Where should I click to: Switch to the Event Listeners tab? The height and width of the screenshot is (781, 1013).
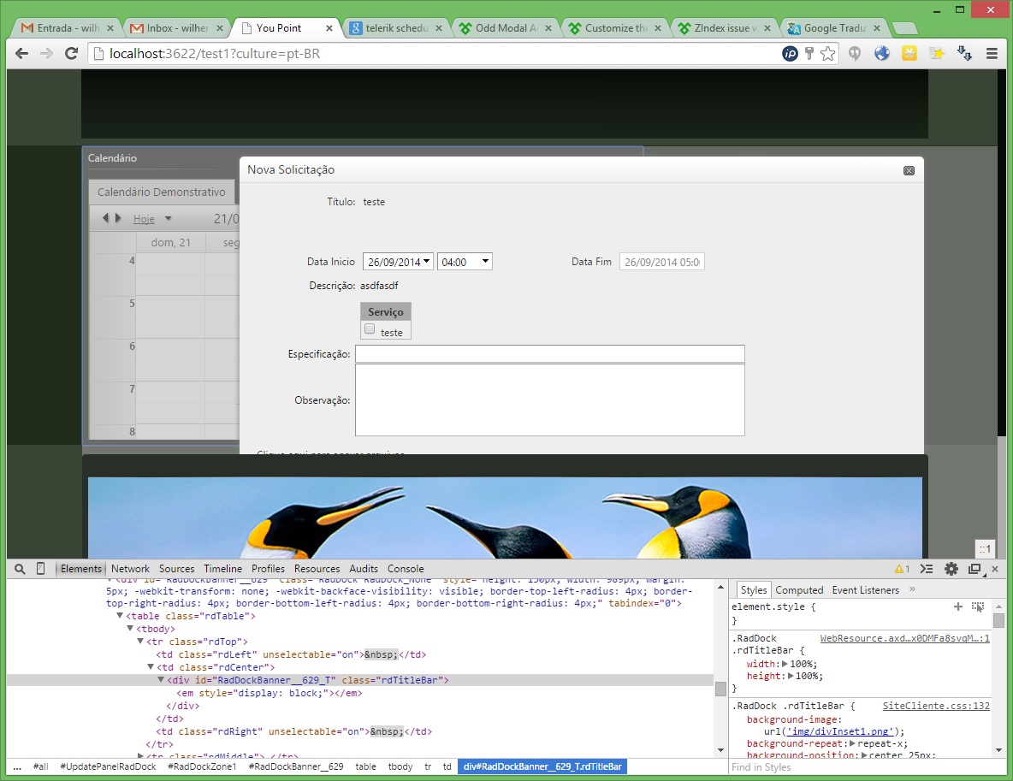point(866,589)
